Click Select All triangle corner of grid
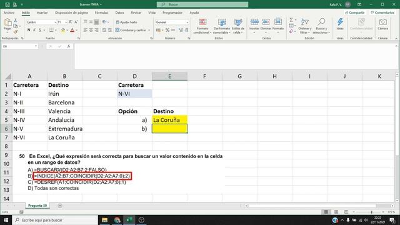This screenshot has width=400, height=225. pos(8,76)
